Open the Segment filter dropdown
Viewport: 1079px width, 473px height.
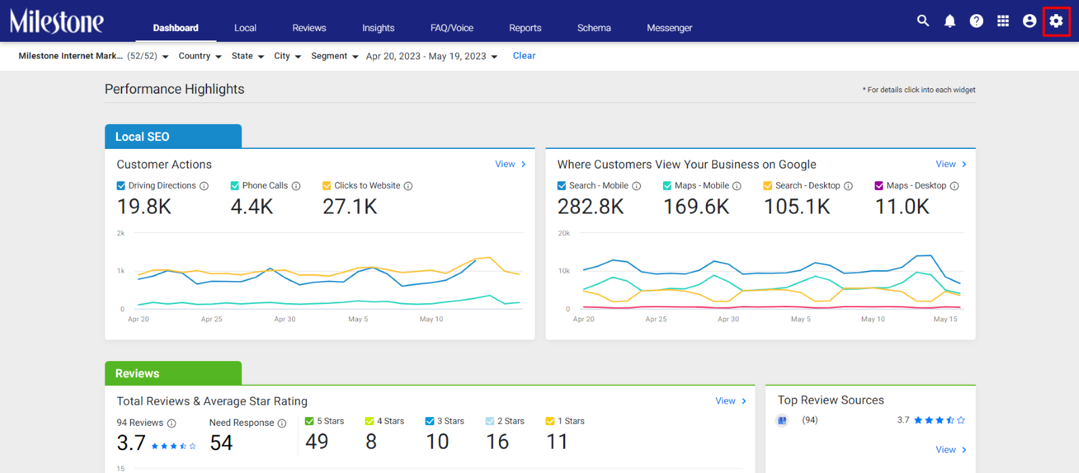pos(334,56)
